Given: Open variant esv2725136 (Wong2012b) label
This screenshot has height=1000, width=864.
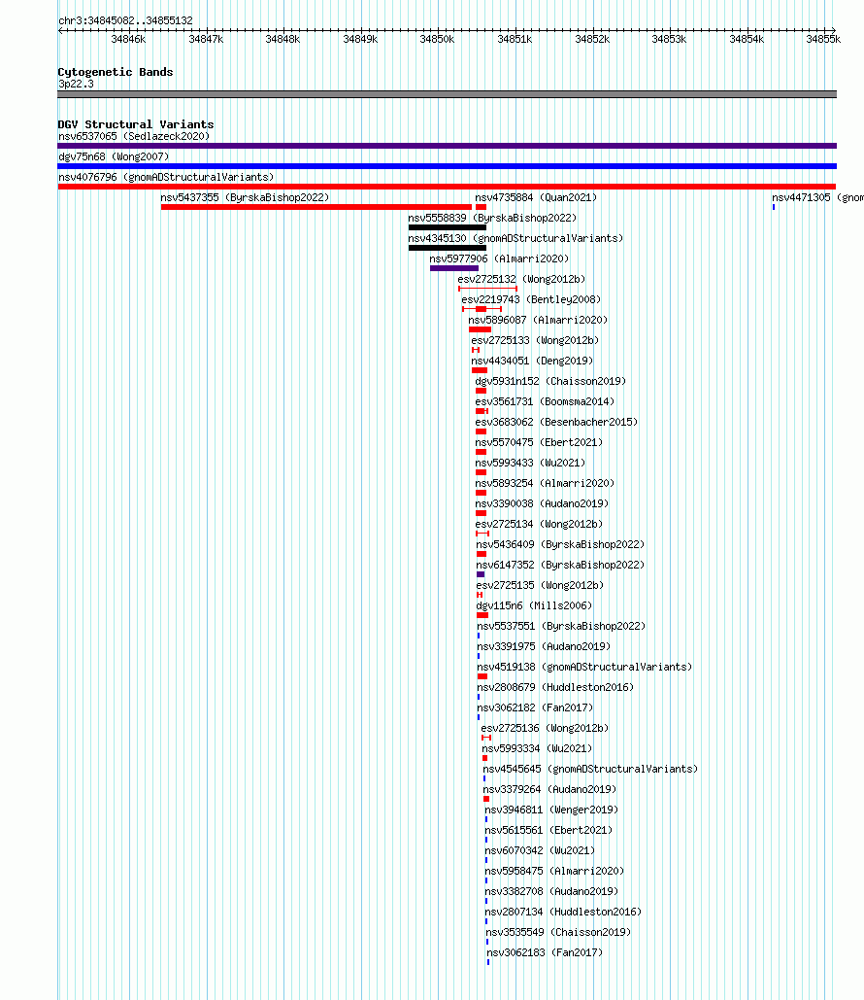Looking at the screenshot, I should (x=545, y=728).
